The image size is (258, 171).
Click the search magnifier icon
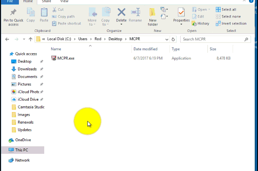coord(246,39)
